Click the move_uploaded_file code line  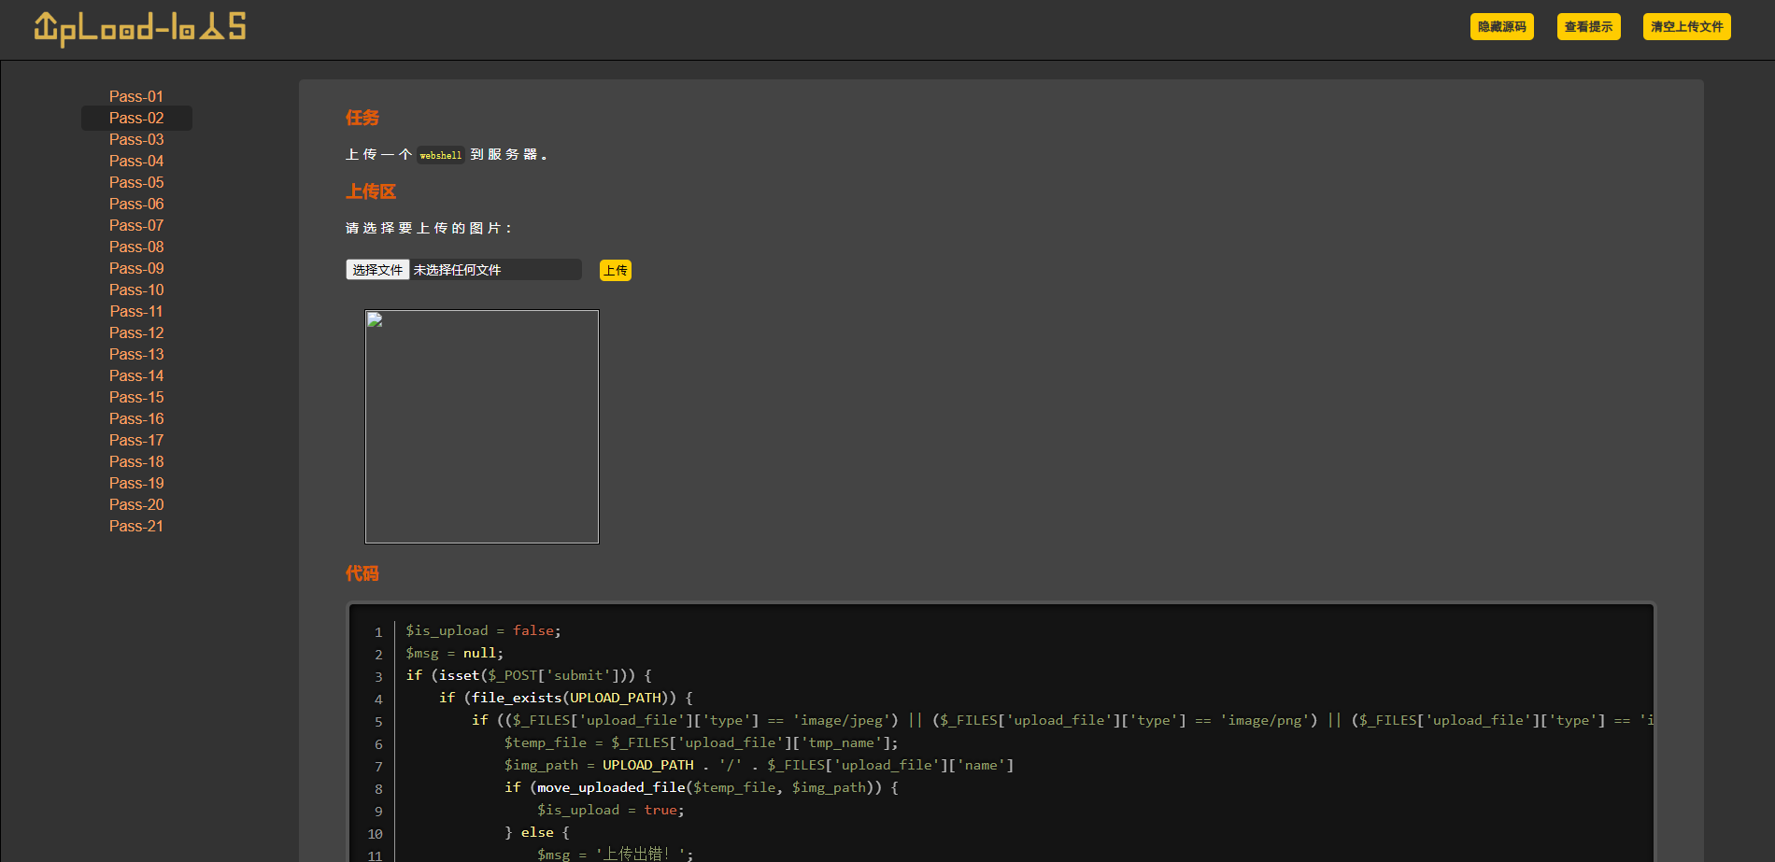(702, 787)
